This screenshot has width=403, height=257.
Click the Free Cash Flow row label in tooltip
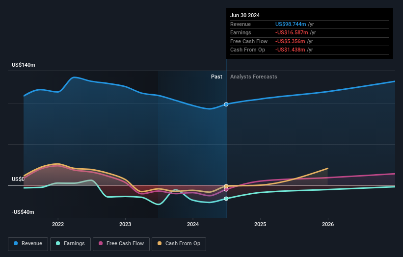tap(249, 41)
